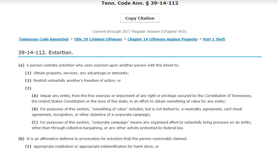
Task: Click the separator arrow before Part 1 Theft
Action: point(201,39)
